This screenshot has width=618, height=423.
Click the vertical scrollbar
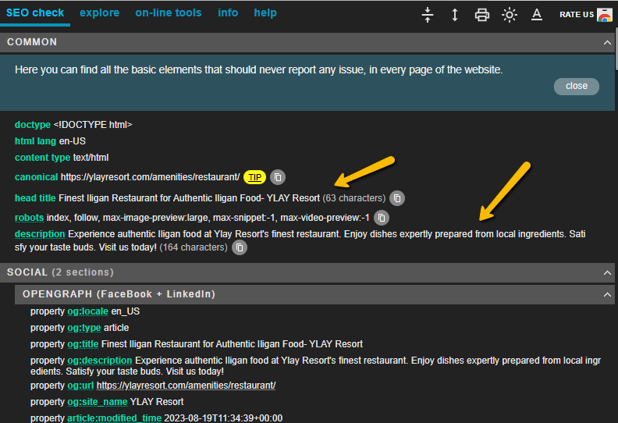pyautogui.click(x=616, y=49)
